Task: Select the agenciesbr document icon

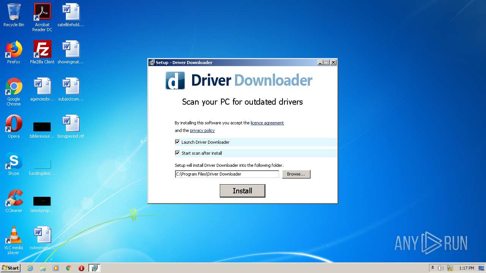Action: coord(42,89)
